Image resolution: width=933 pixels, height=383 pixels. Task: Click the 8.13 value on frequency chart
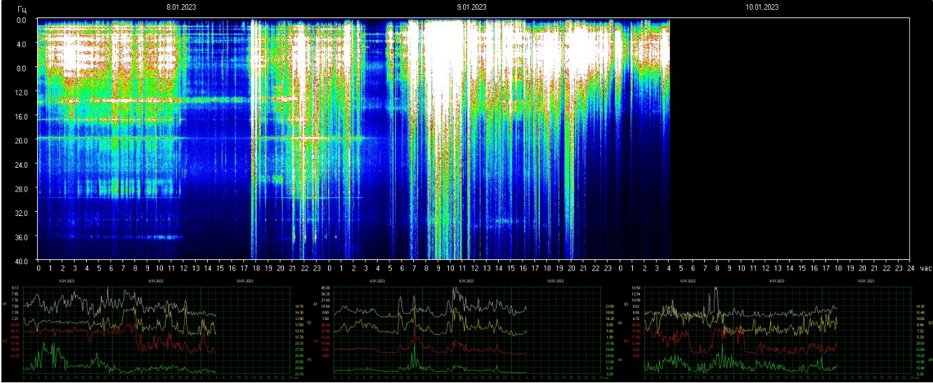pyautogui.click(x=15, y=288)
